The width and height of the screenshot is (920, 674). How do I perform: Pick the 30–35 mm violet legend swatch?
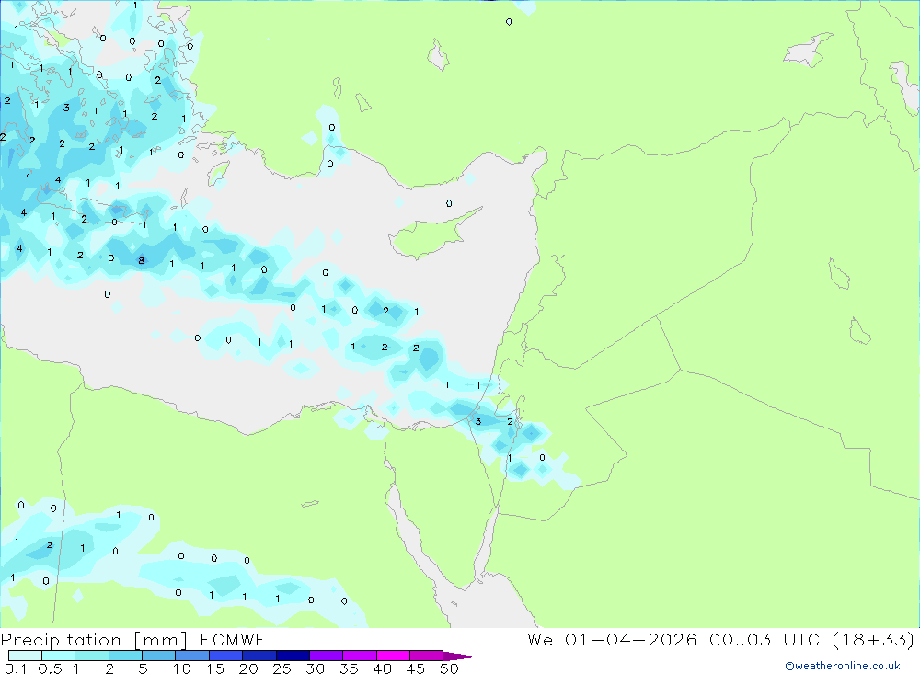326,656
